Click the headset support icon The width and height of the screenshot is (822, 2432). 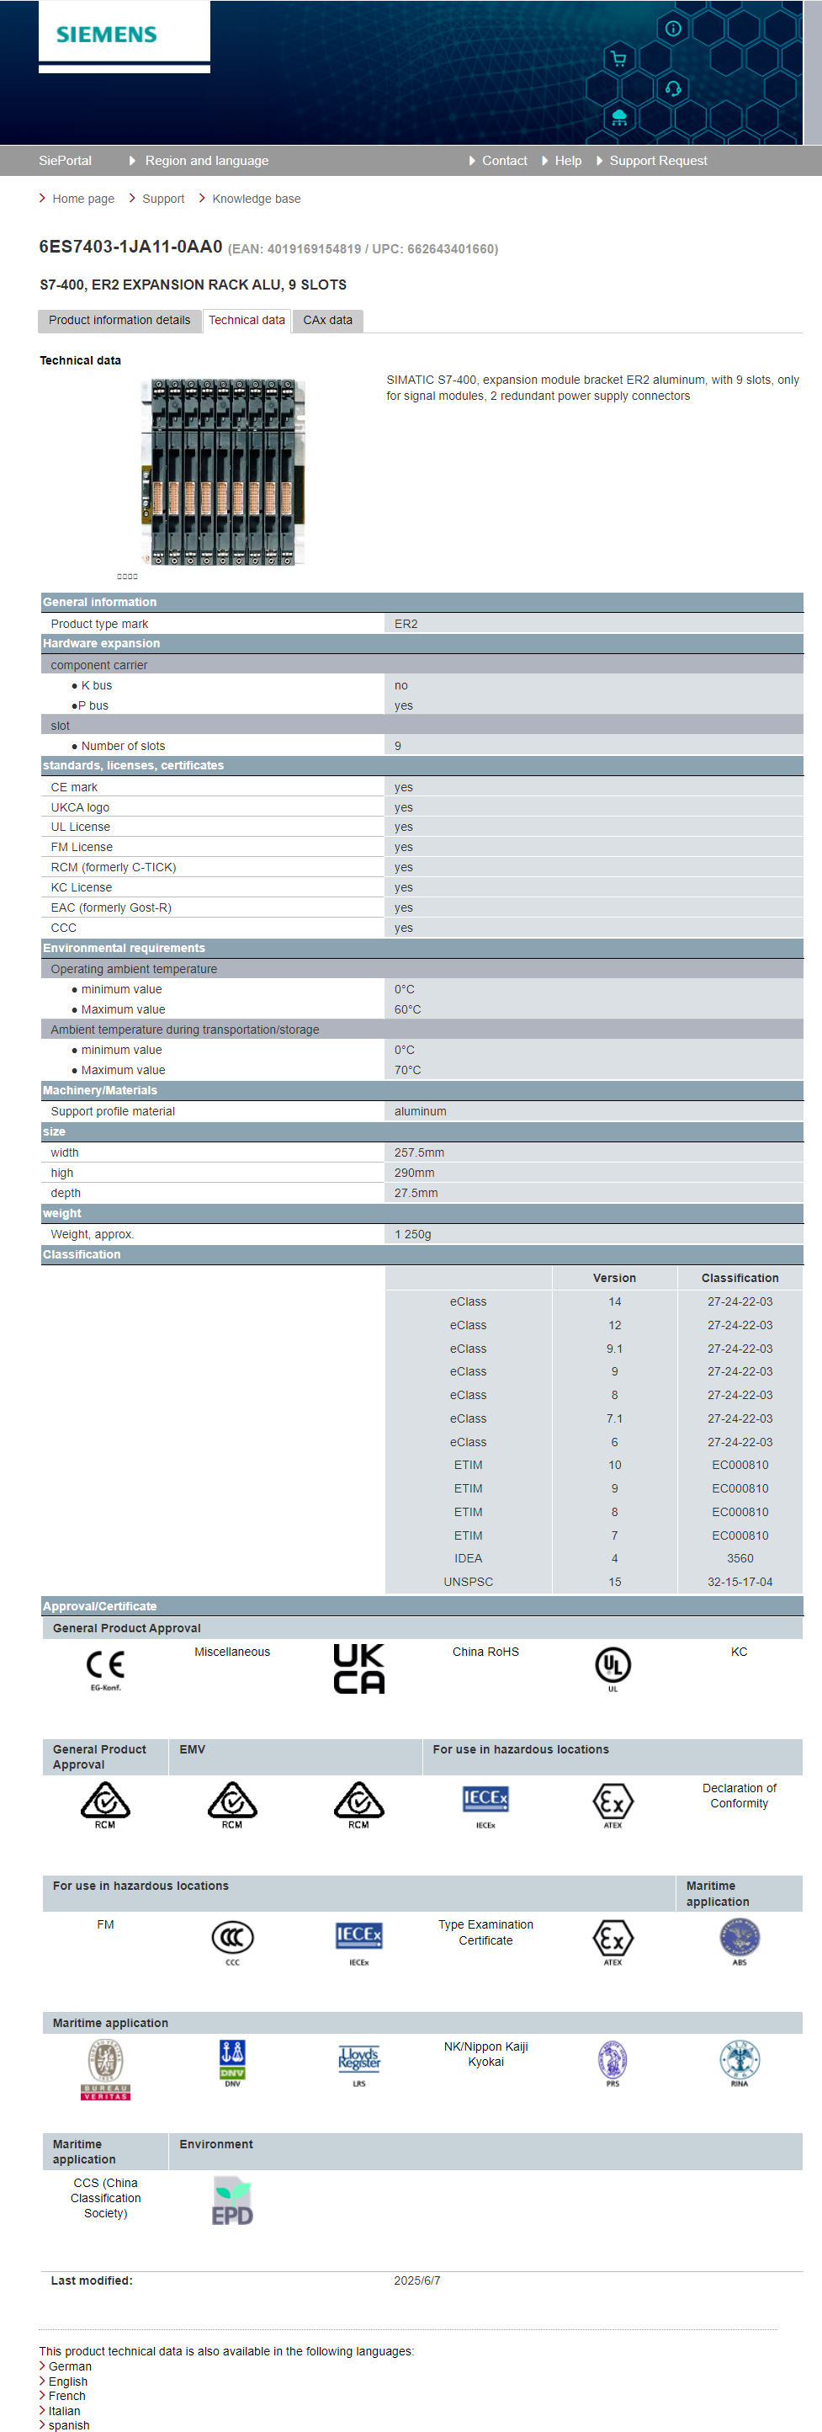tap(673, 88)
